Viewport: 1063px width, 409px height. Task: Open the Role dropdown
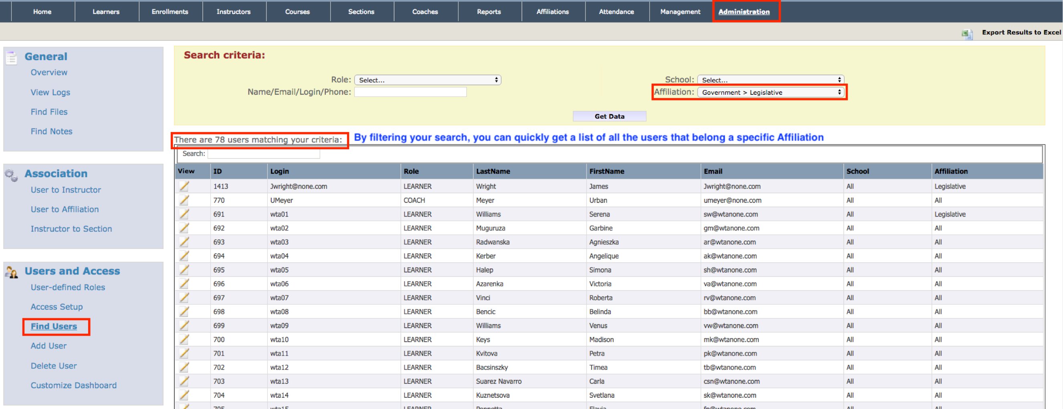click(x=427, y=80)
